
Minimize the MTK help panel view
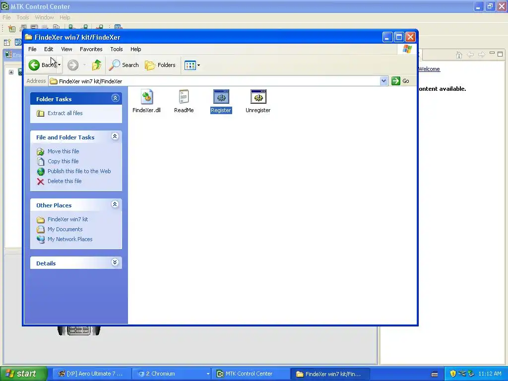[x=492, y=53]
